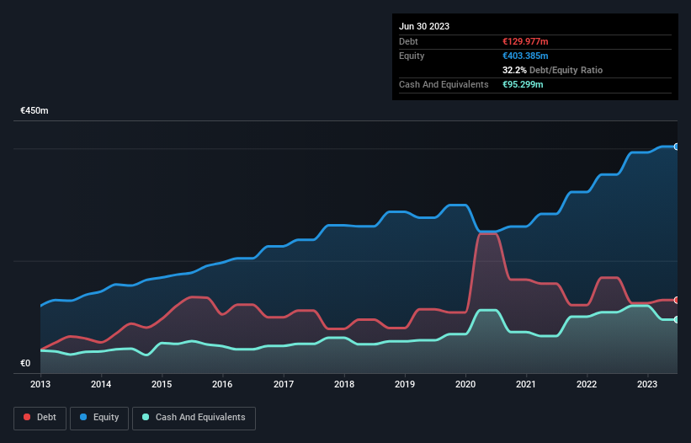Screen dimensions: 691x443
Task: Click the red Debt legend dot
Action: pyautogui.click(x=27, y=417)
